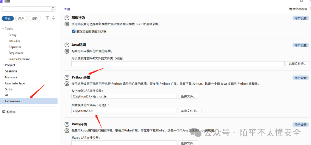
Task: Click the help icon beside Python环境
Action: click(67, 77)
